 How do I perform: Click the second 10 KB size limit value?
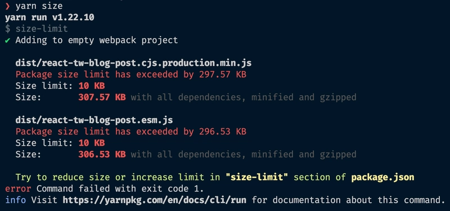pos(92,143)
